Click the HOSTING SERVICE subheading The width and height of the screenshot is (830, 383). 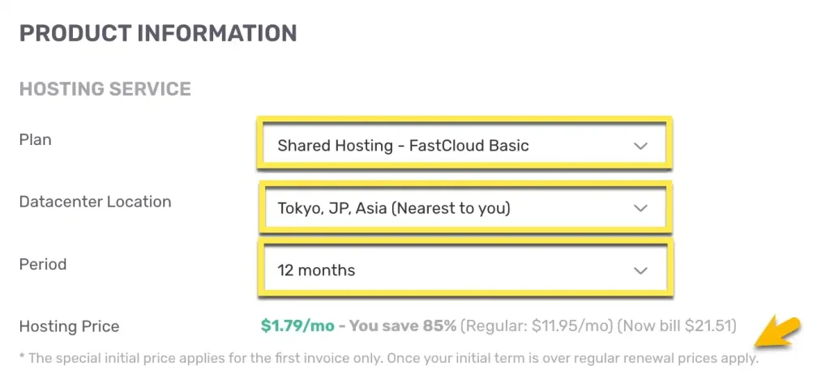[x=105, y=88]
